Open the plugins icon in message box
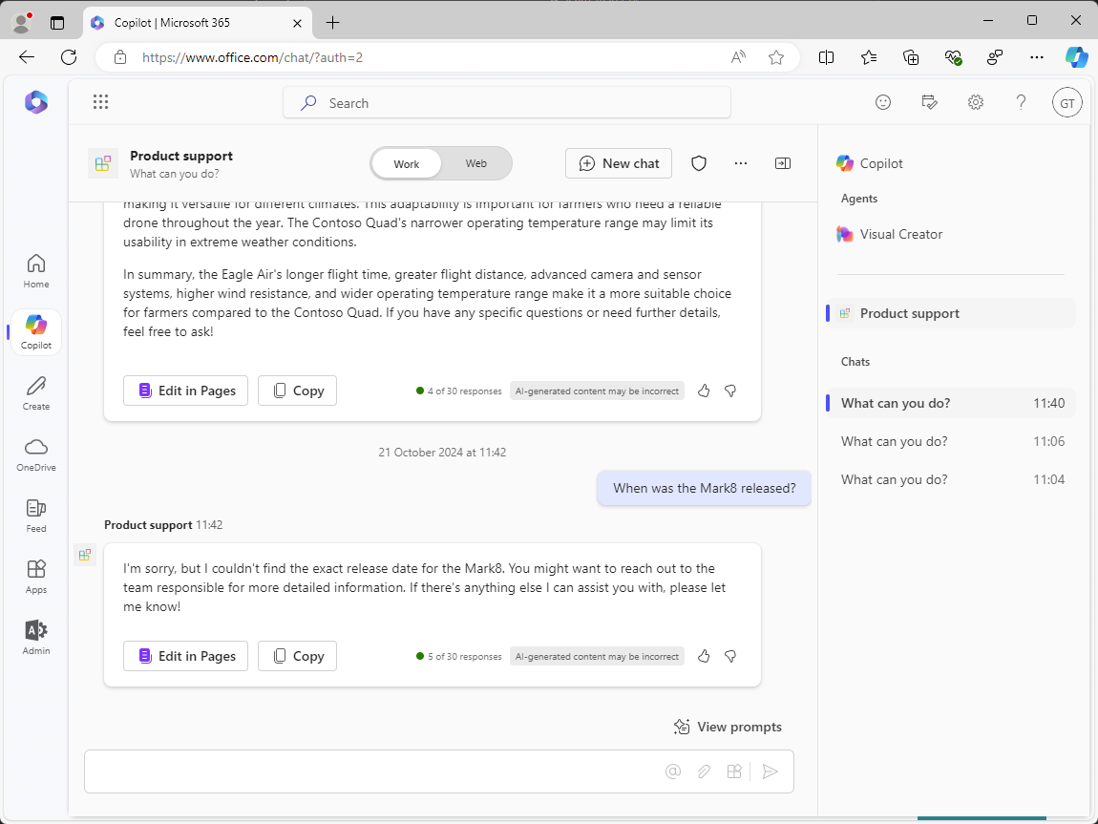The image size is (1098, 824). tap(734, 771)
